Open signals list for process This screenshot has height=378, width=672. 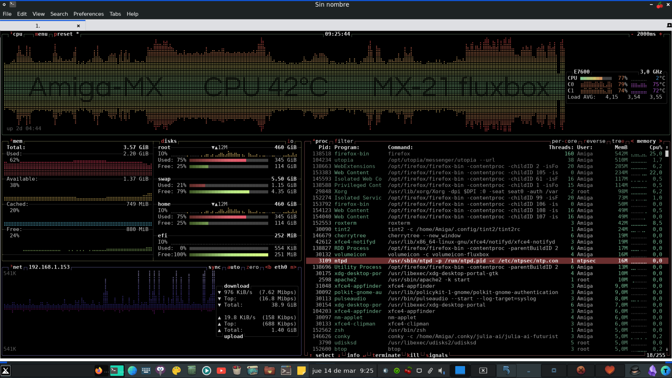(x=437, y=355)
